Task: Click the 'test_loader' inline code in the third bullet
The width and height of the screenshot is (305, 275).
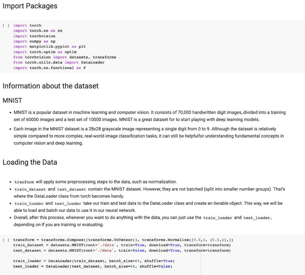Action: click(x=68, y=204)
